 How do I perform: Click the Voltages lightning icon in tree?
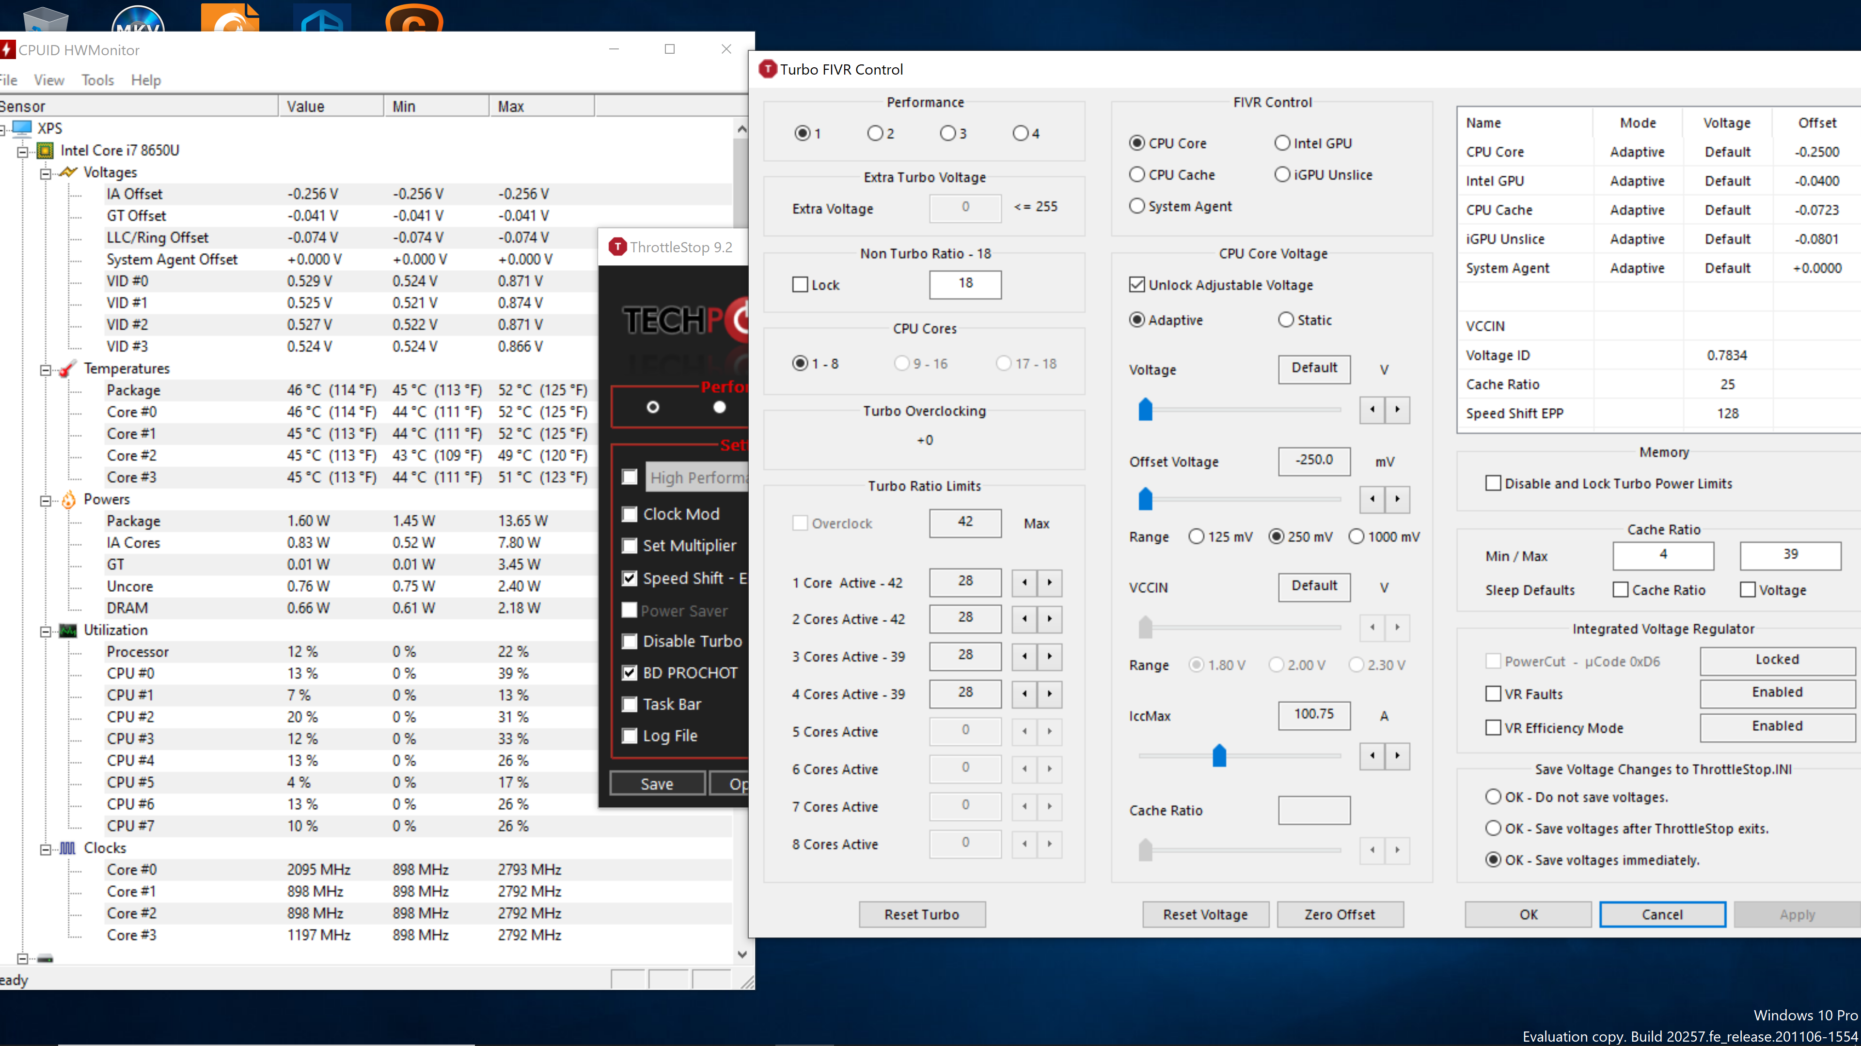68,172
